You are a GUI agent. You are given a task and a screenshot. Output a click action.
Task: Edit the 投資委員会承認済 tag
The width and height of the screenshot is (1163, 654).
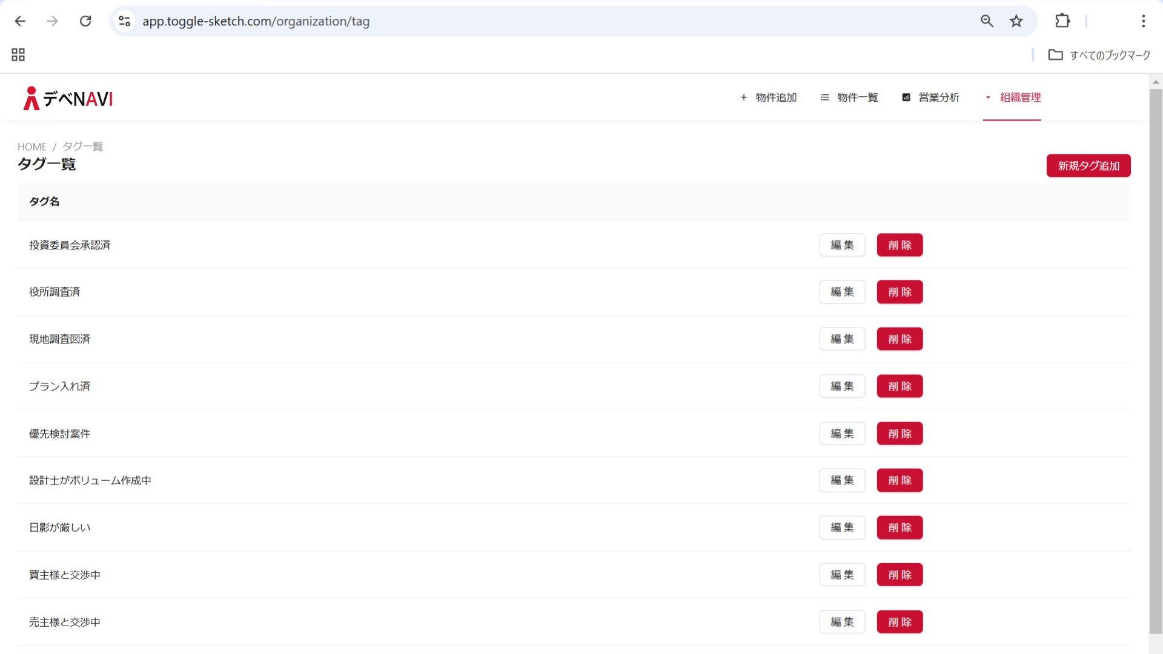pyautogui.click(x=842, y=245)
